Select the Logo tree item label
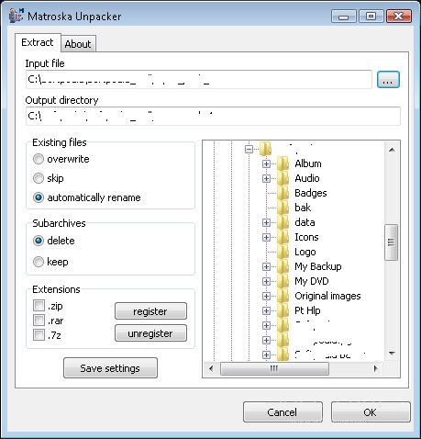Screen dimensions: 421x439 coord(305,252)
